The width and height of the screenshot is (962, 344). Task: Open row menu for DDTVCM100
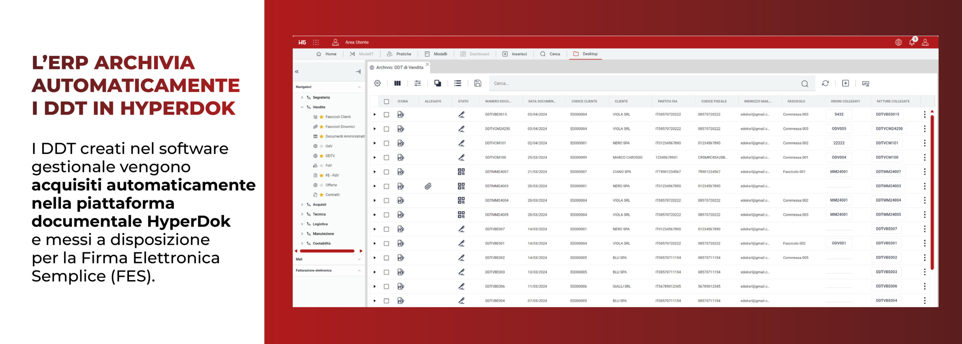924,158
